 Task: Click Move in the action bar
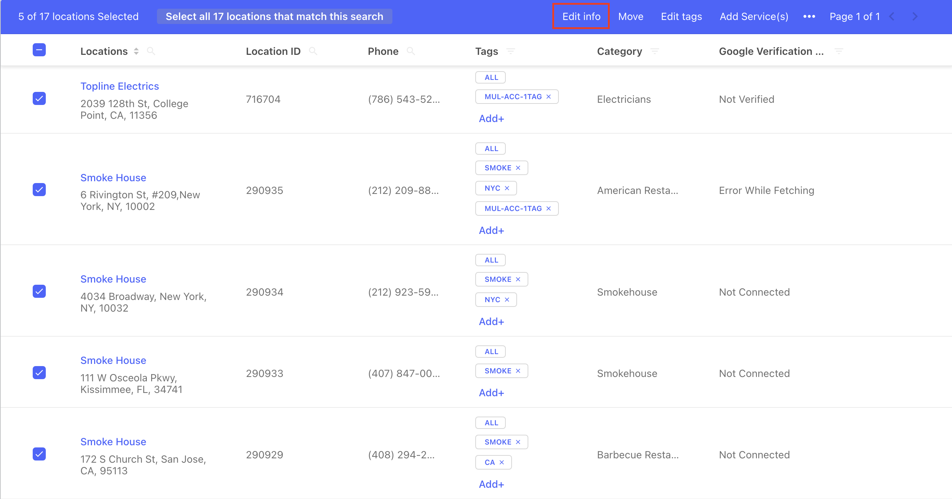point(630,16)
